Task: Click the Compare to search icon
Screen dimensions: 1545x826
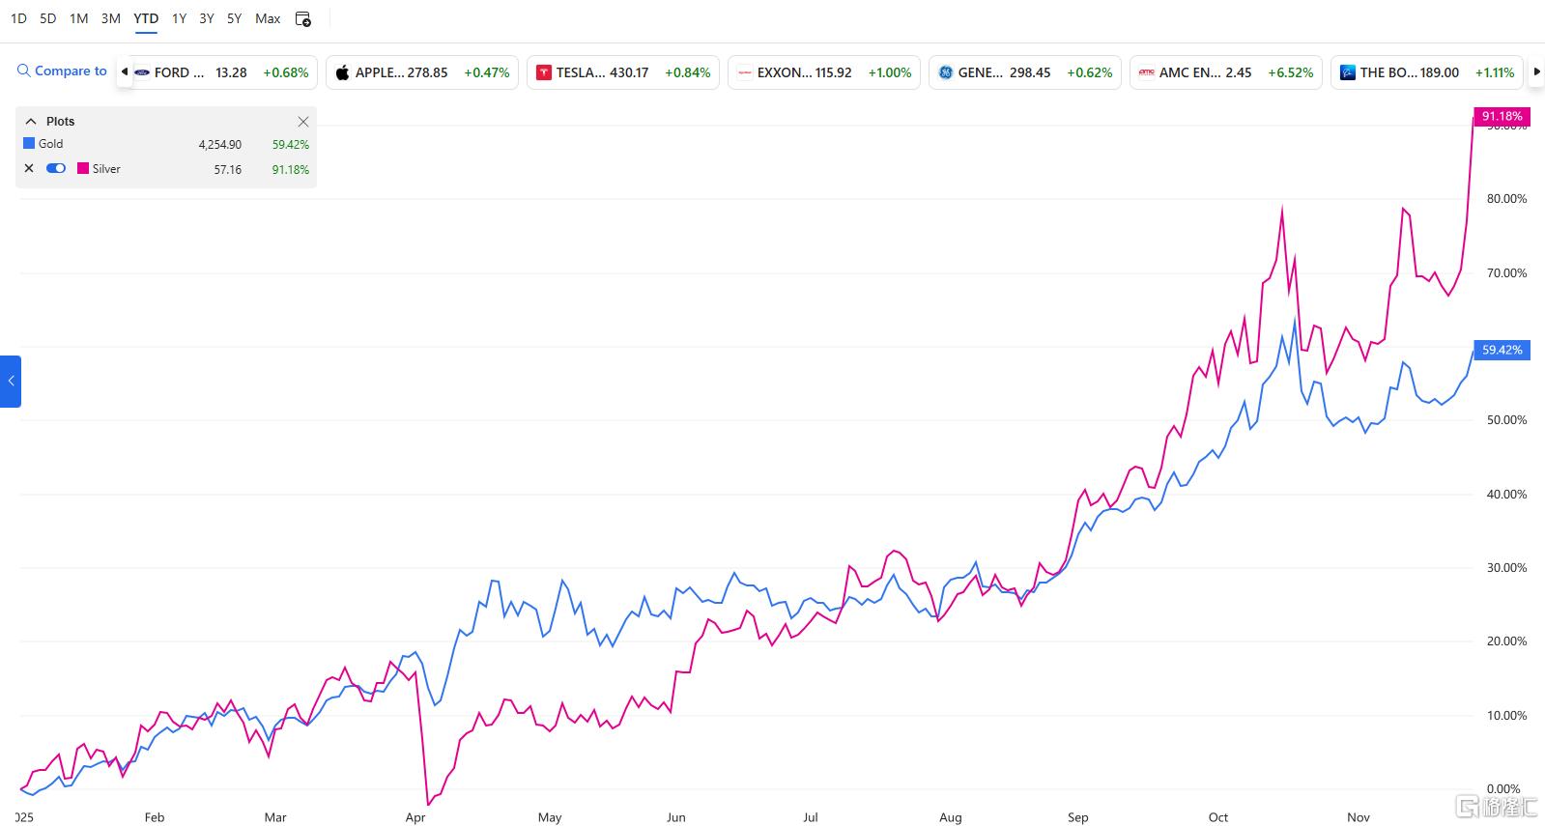Action: pyautogui.click(x=24, y=71)
